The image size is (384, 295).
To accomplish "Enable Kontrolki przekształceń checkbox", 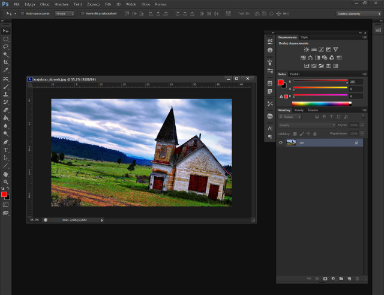I will [x=83, y=14].
